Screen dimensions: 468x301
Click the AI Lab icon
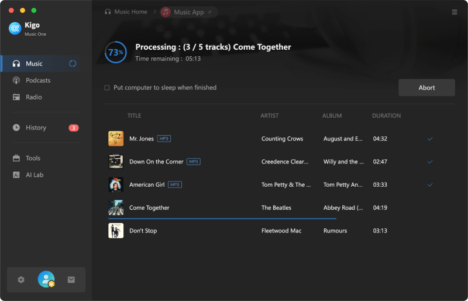(16, 175)
